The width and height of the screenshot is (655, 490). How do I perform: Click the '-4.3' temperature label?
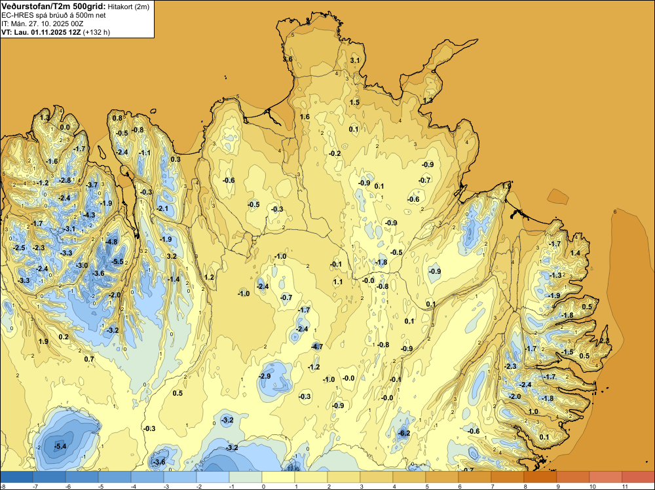(x=89, y=215)
